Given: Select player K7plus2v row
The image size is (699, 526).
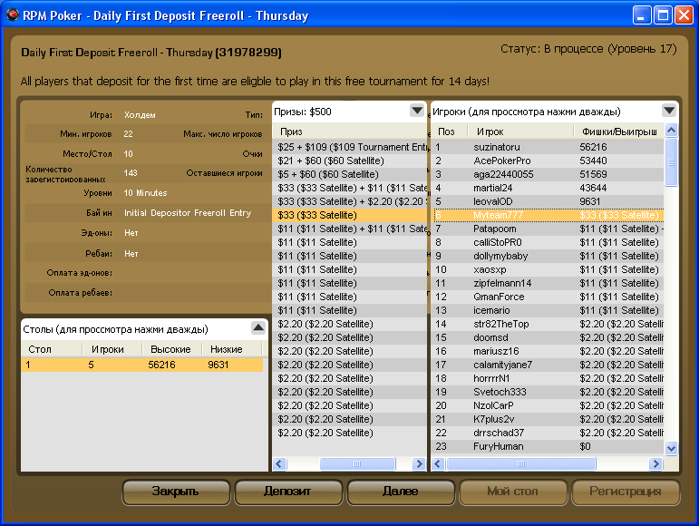Looking at the screenshot, I should pyautogui.click(x=548, y=419).
